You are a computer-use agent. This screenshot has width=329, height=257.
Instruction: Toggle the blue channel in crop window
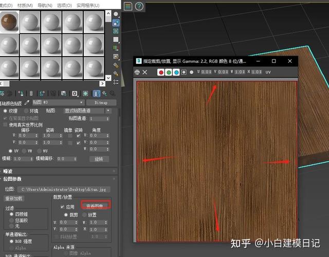click(x=176, y=72)
